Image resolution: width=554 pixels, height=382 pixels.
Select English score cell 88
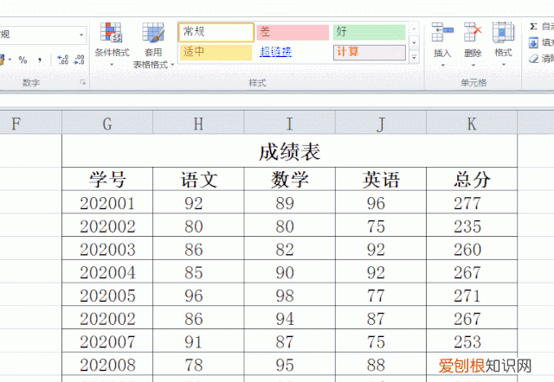[381, 364]
